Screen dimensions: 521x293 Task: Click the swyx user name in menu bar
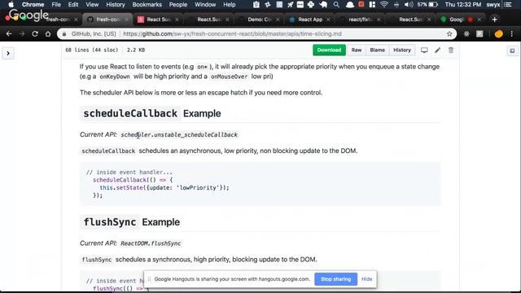[493, 5]
